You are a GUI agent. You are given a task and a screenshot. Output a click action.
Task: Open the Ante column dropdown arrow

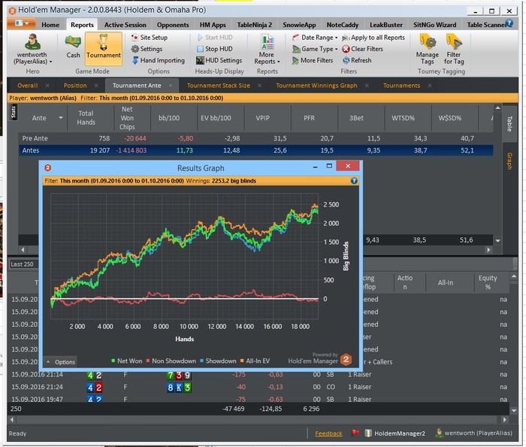click(x=61, y=118)
